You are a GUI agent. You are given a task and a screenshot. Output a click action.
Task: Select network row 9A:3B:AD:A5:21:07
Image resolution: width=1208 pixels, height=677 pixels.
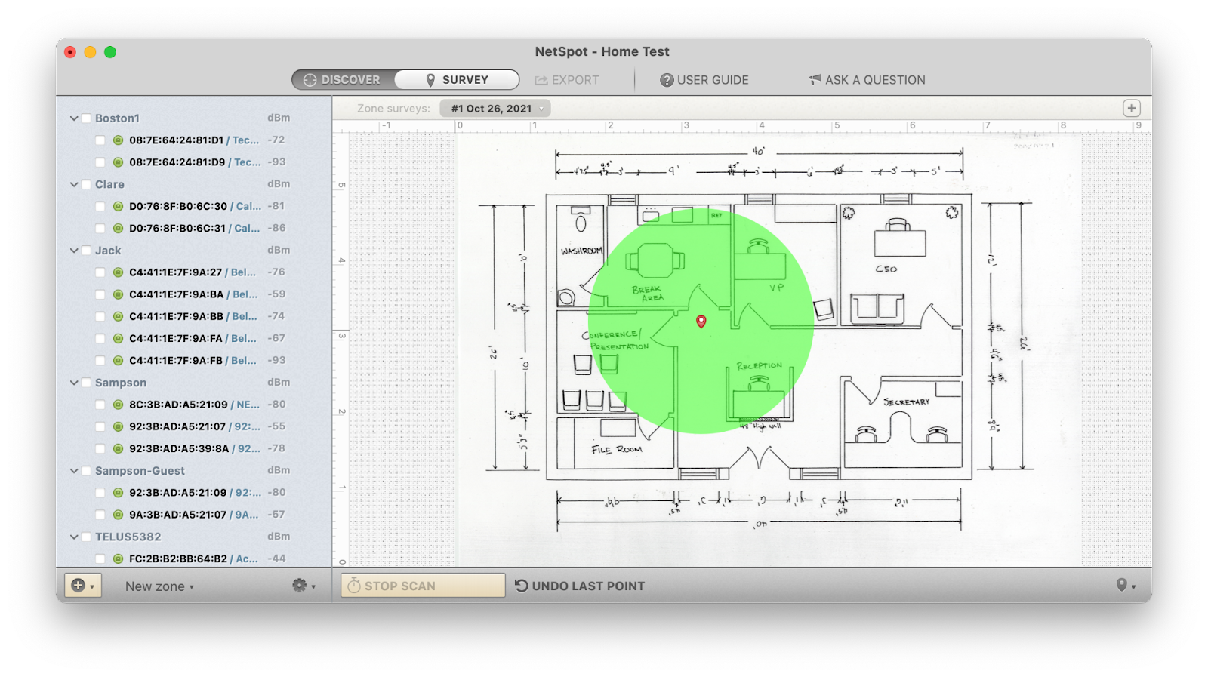tap(194, 515)
